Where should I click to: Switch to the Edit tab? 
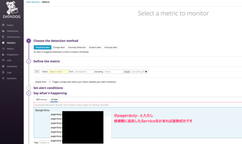(54, 100)
